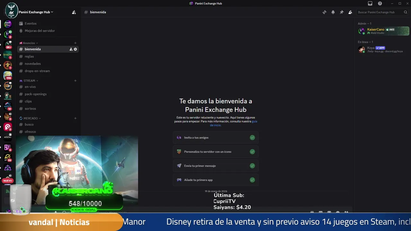This screenshot has width=411, height=231.
Task: Switch to the en-vivo channel
Action: tap(48, 87)
